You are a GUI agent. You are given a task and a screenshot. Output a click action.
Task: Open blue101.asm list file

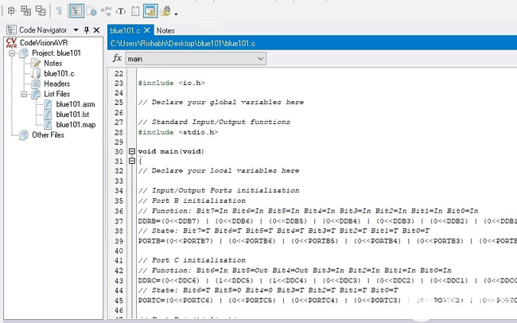[x=76, y=104]
